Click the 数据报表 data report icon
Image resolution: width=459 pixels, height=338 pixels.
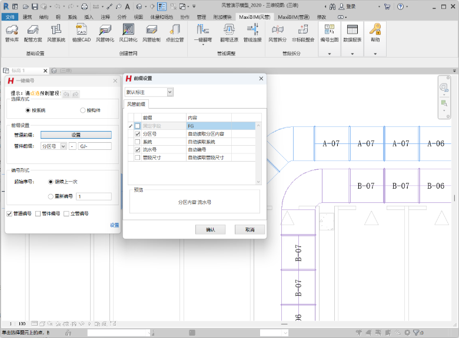click(x=352, y=32)
